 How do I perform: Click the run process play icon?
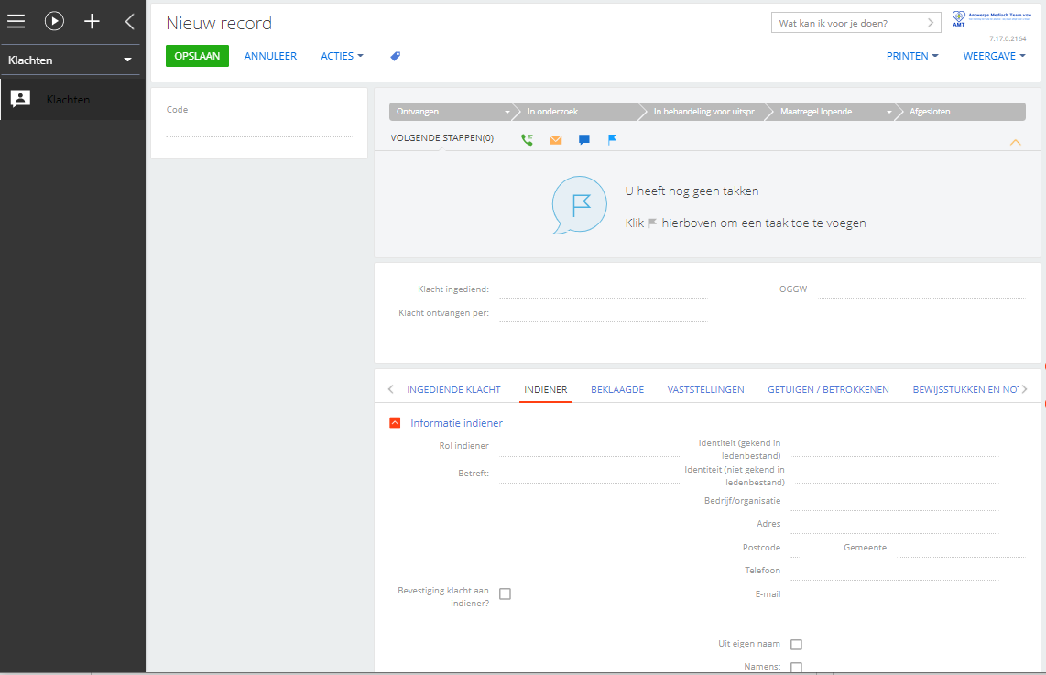(x=54, y=21)
